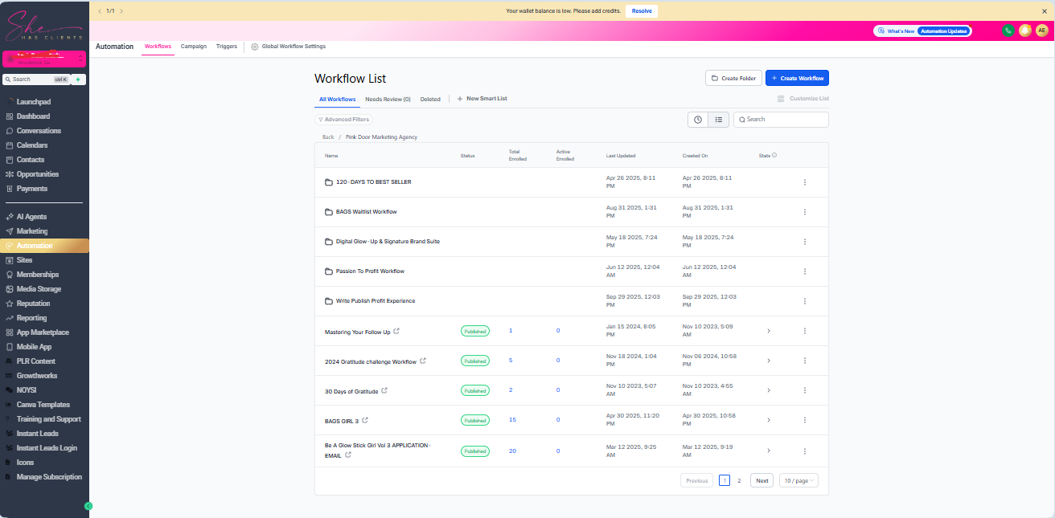This screenshot has width=1055, height=518.
Task: Collapse the sidebar with green arrow
Action: pyautogui.click(x=88, y=506)
